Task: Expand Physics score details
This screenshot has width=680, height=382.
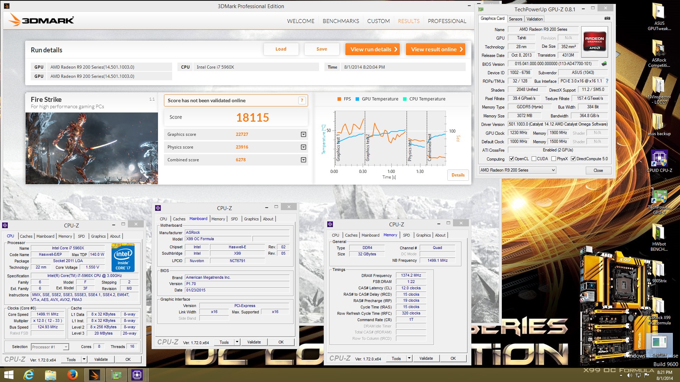Action: point(304,147)
